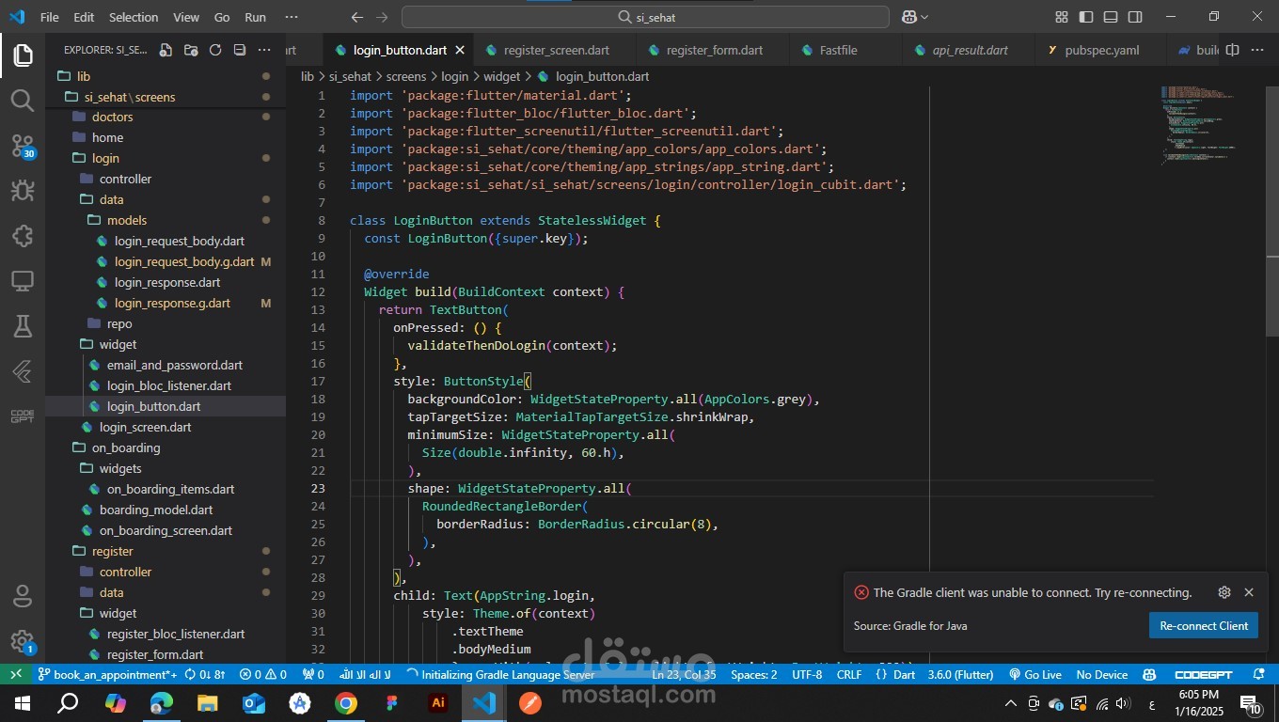Click the split editor right icon

[1232, 50]
